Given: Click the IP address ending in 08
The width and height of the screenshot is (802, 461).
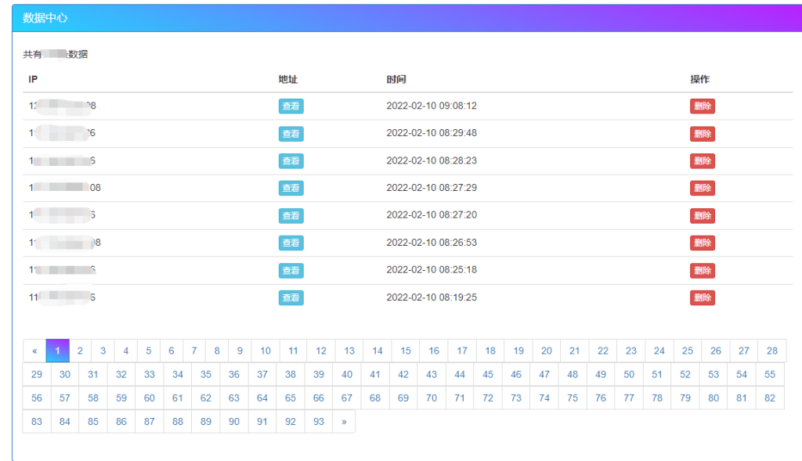Looking at the screenshot, I should [x=64, y=188].
